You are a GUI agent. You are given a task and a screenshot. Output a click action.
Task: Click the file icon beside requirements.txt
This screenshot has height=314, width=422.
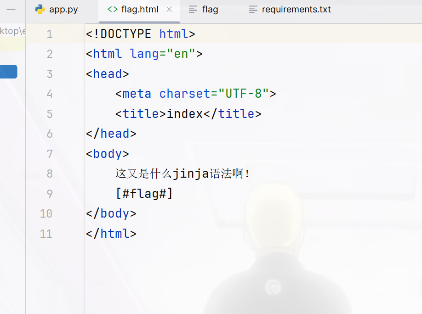(x=253, y=10)
